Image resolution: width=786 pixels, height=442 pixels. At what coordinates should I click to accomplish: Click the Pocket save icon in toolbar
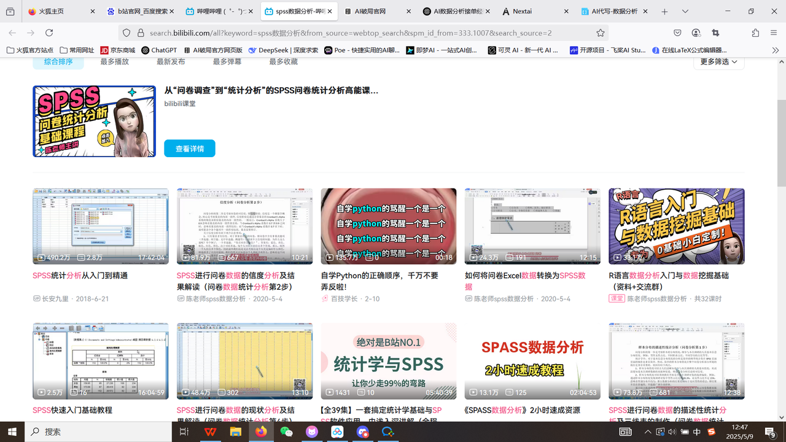(x=677, y=33)
